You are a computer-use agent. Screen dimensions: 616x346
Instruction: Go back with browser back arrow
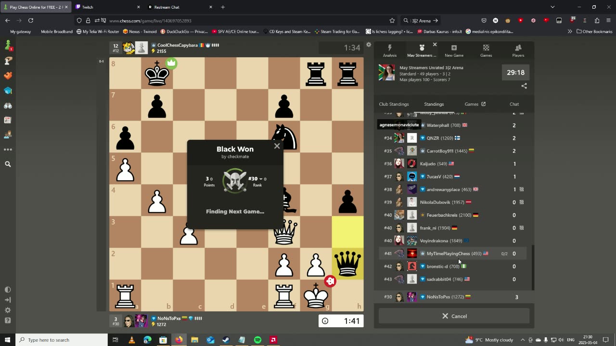[x=8, y=21]
